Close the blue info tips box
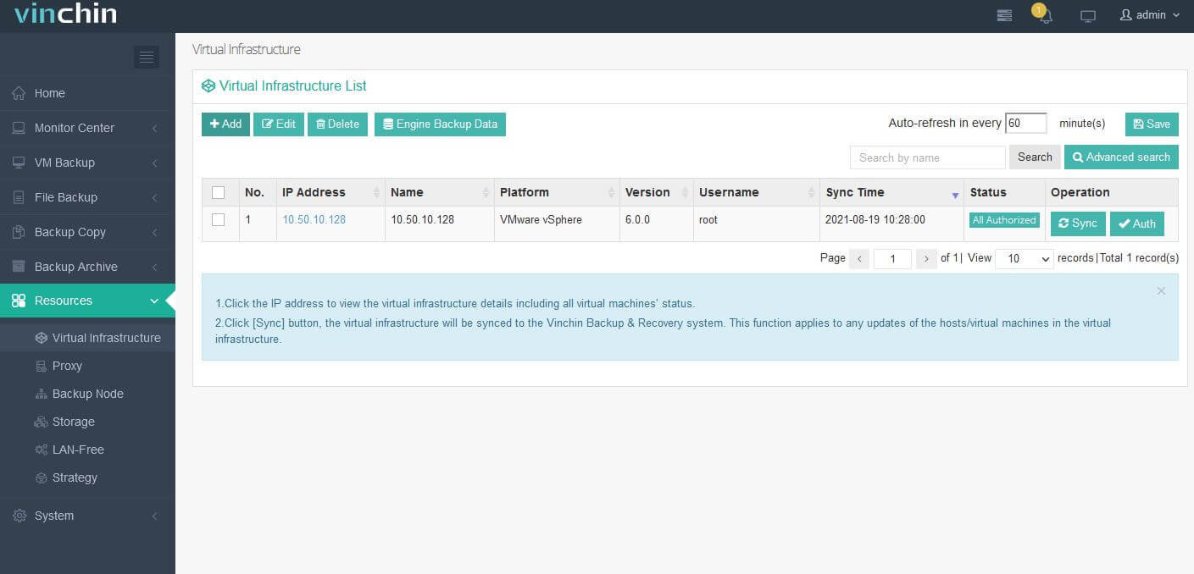The image size is (1194, 574). coord(1161,290)
